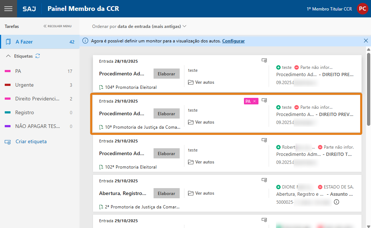Click the PC user avatar
The width and height of the screenshot is (371, 228).
362,9
